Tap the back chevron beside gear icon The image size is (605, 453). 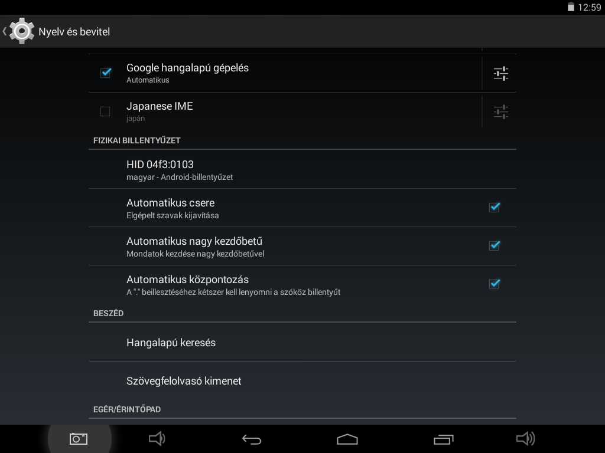(x=5, y=31)
